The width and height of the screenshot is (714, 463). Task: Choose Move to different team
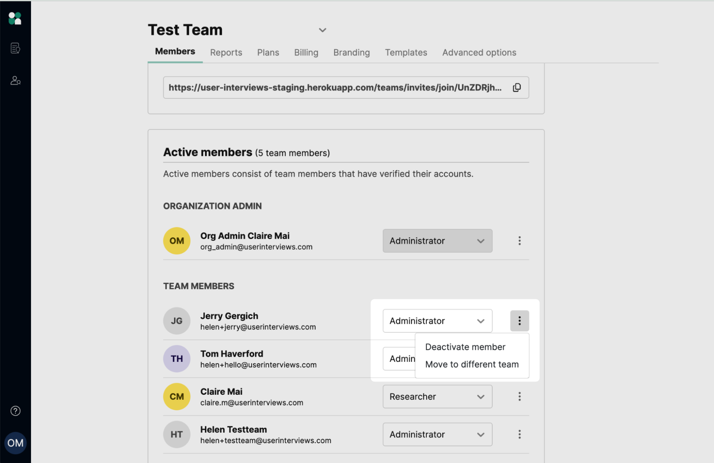tap(472, 365)
